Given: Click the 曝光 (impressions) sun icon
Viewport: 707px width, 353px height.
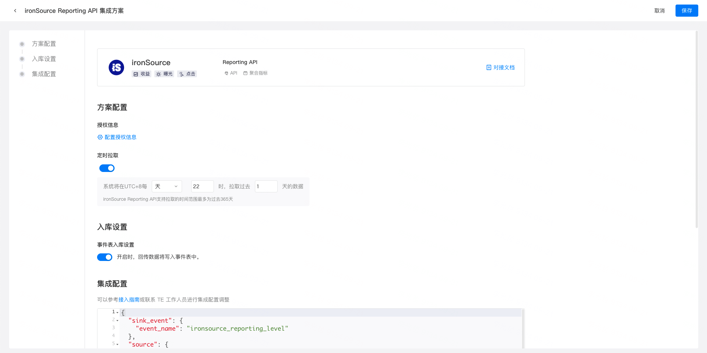Looking at the screenshot, I should (159, 74).
